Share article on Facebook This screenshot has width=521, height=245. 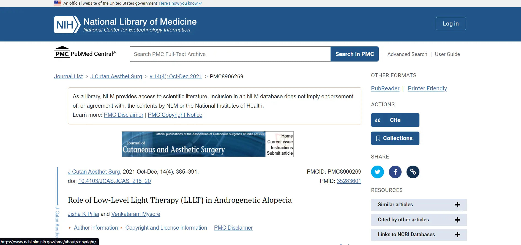click(x=395, y=172)
